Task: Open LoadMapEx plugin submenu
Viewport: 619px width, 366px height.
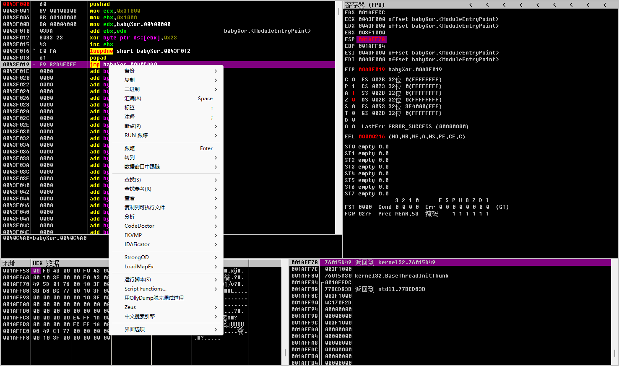Action: [166, 267]
